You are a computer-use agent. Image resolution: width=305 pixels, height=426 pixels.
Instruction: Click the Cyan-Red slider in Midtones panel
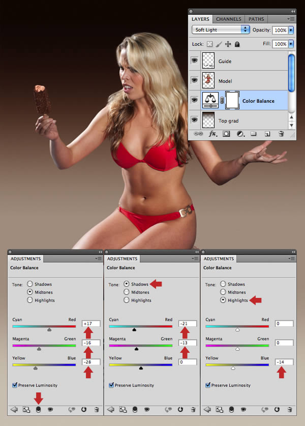(44, 326)
